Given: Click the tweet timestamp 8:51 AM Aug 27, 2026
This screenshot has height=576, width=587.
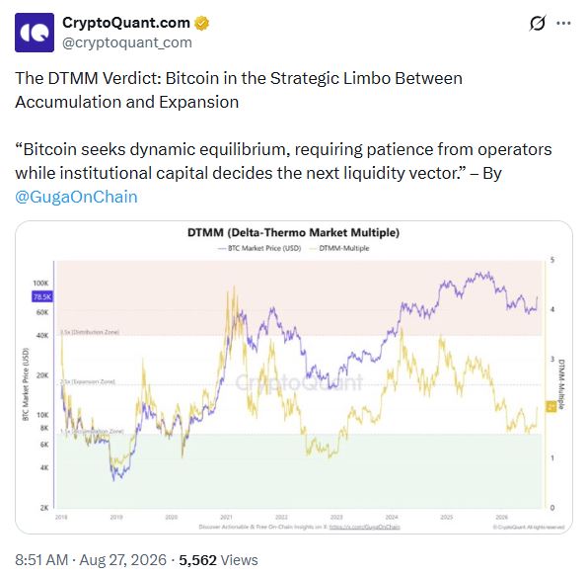Looking at the screenshot, I should click(91, 560).
